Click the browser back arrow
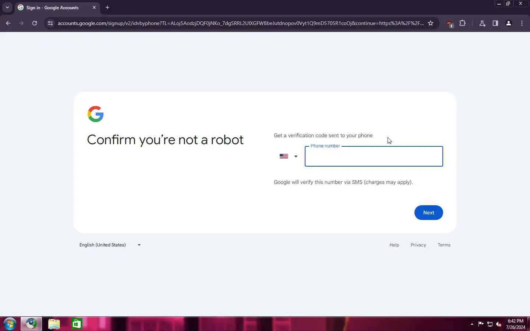 [x=8, y=23]
